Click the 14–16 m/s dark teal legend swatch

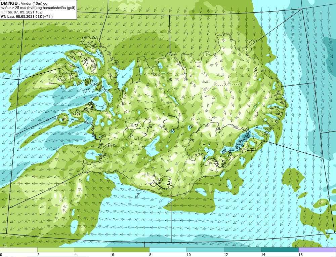tap(280, 250)
